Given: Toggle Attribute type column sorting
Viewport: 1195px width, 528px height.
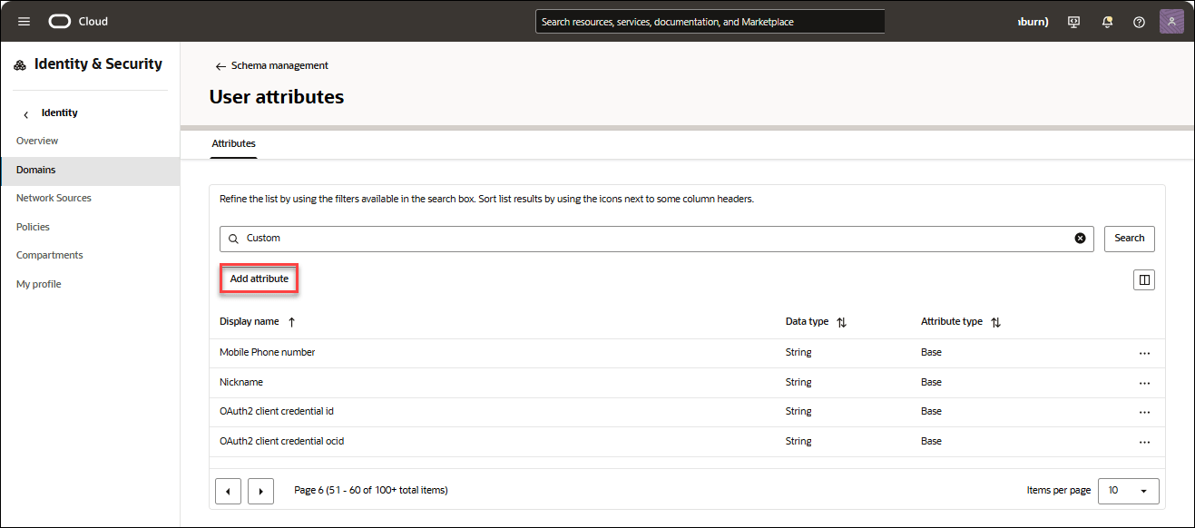Looking at the screenshot, I should click(994, 321).
